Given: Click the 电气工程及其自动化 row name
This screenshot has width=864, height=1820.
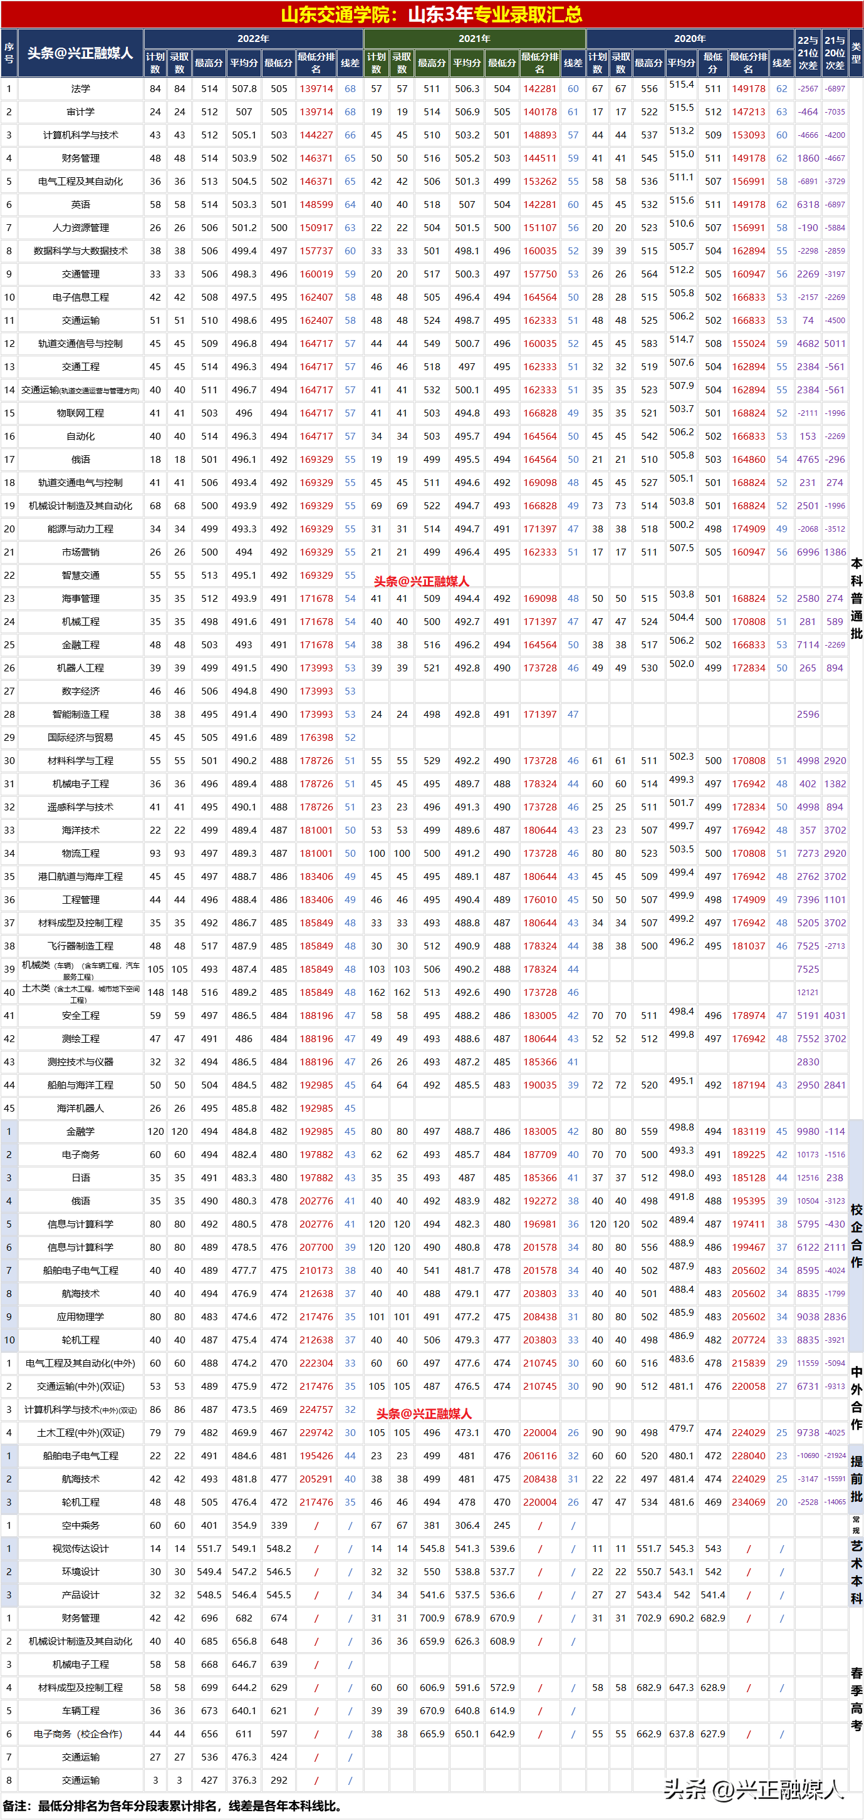Looking at the screenshot, I should (81, 182).
